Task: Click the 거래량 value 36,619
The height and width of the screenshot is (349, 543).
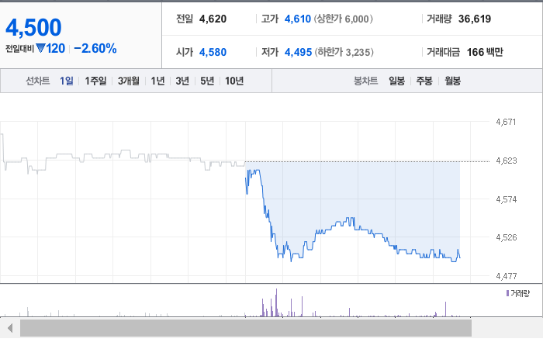Action: [475, 19]
